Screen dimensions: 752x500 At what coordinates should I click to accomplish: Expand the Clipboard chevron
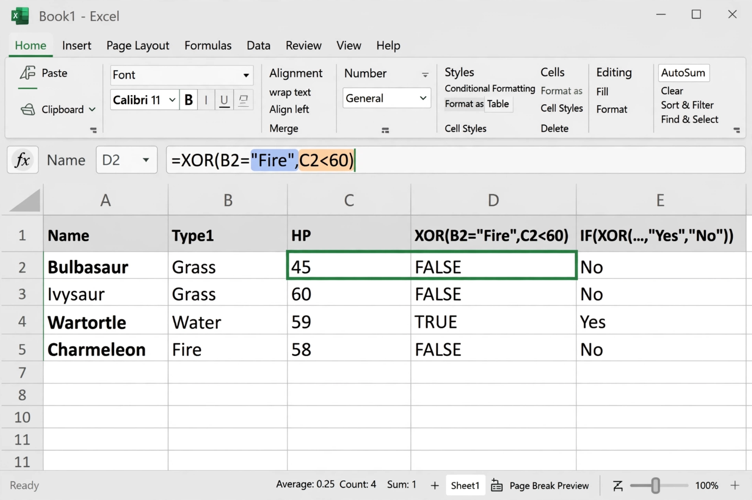(x=92, y=109)
